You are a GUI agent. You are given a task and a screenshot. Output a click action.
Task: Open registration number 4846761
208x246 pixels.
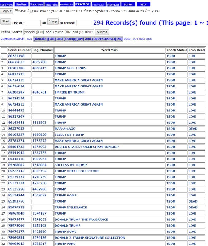click(x=39, y=92)
